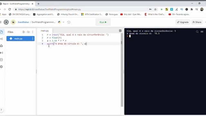
Task: Open the Debugger sidebar icon
Action: (1, 53)
